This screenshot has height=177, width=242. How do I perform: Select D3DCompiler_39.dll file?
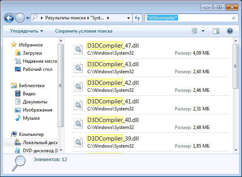pyautogui.click(x=150, y=142)
